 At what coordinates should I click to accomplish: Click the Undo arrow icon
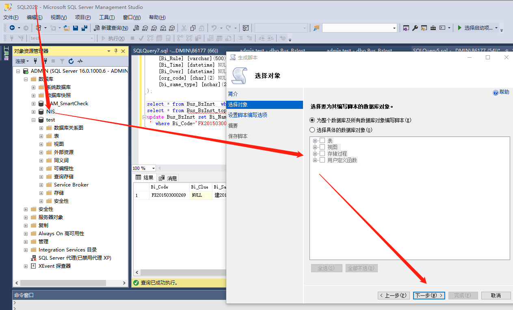pyautogui.click(x=214, y=28)
